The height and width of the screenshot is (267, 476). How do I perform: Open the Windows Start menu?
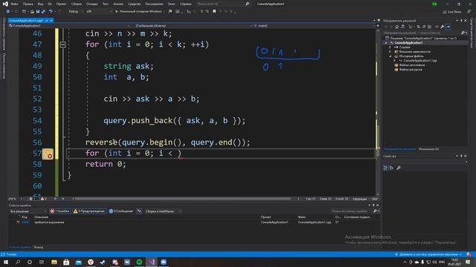[x=6, y=262]
